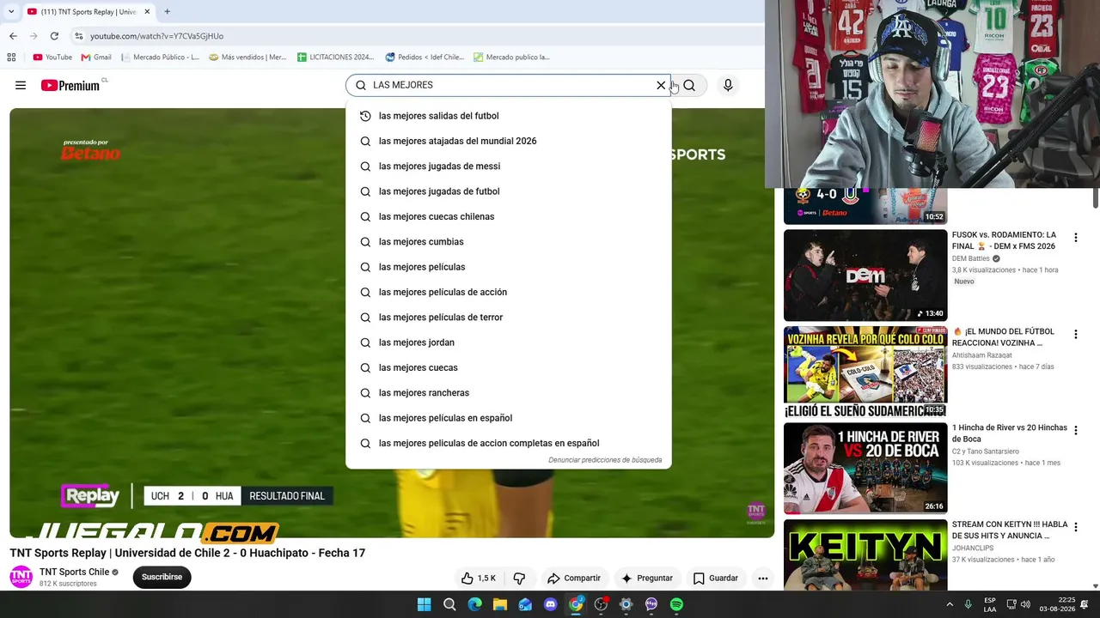Open new browser tab with plus

tap(167, 12)
